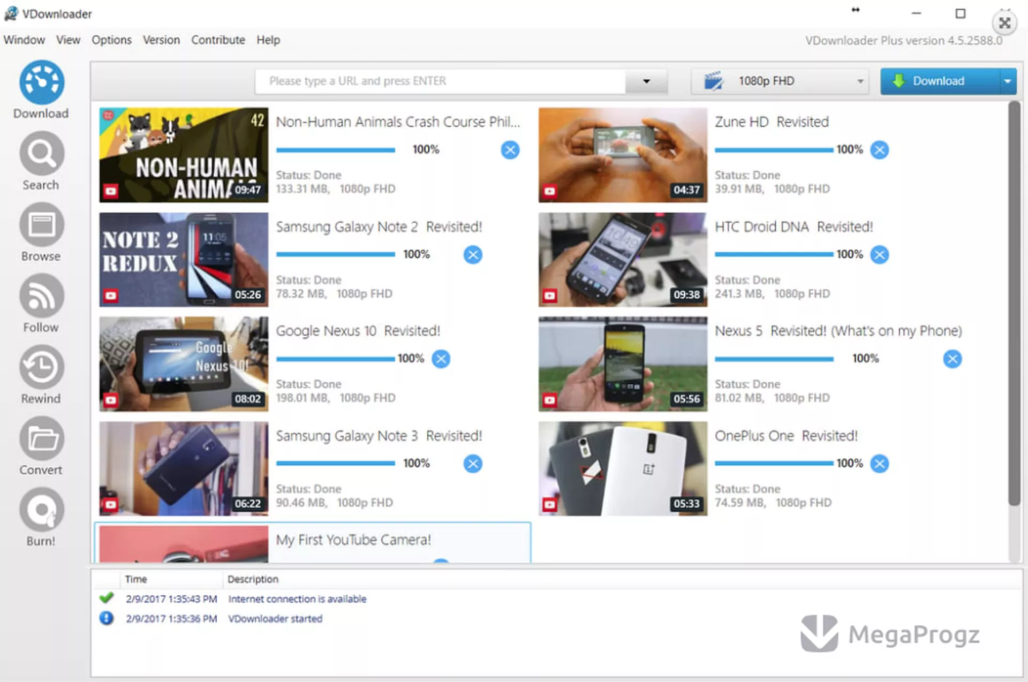Remove Samsung Galaxy Note 3 download
Image resolution: width=1028 pixels, height=682 pixels.
point(472,464)
